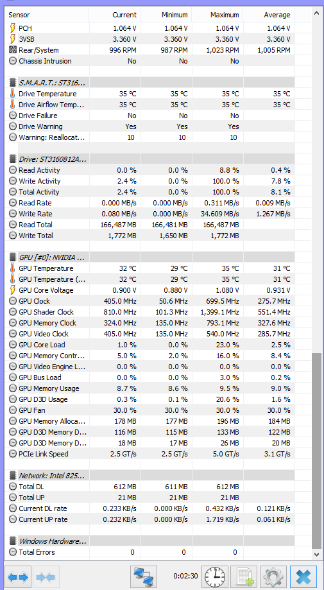
Task: Select the PCIe Link Speed row
Action: (149, 454)
